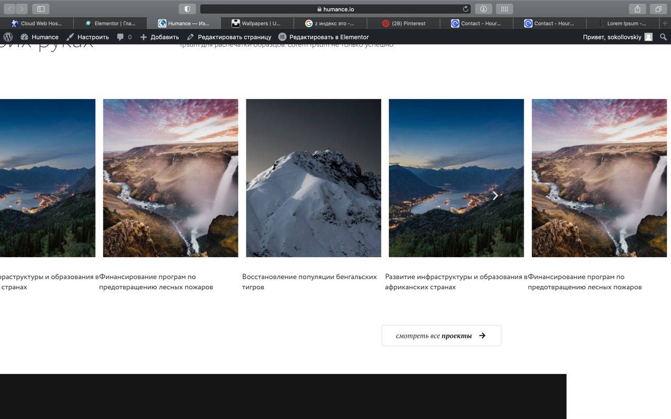Switch to Cloud Web Hos... tab

(37, 23)
